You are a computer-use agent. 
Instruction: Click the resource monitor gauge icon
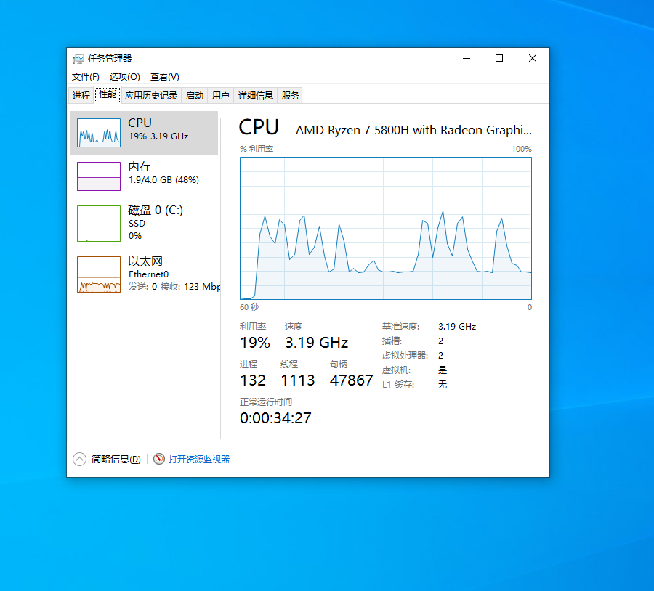[x=159, y=459]
